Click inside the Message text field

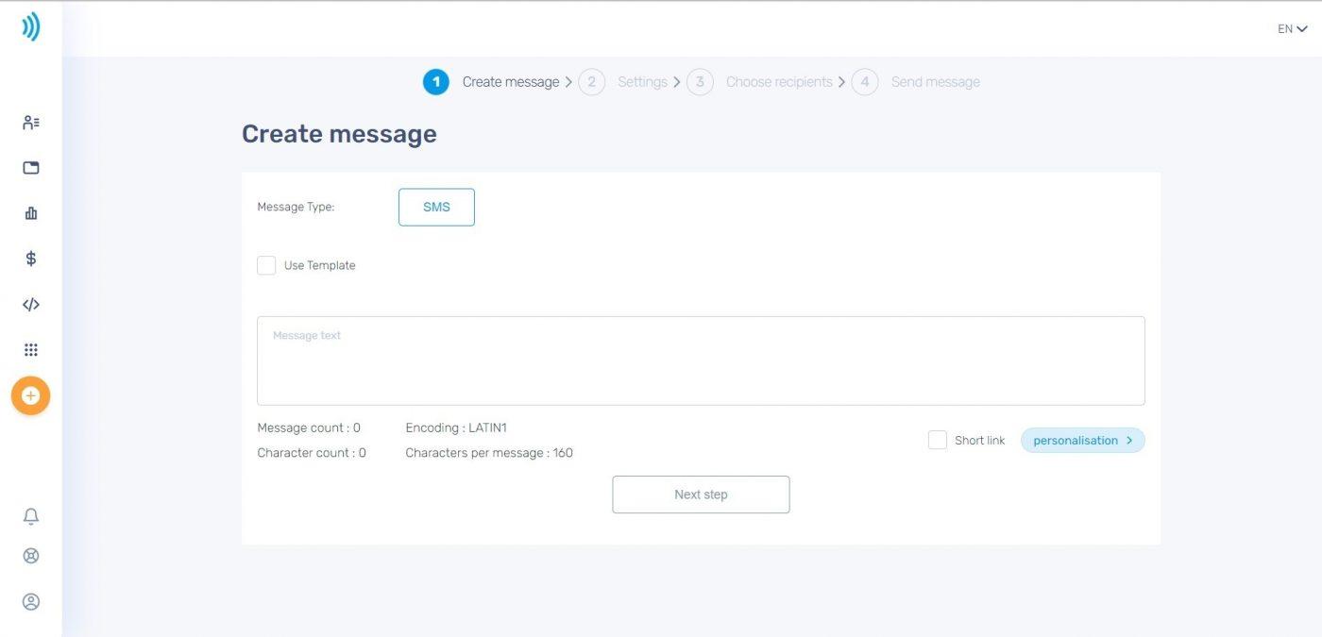coord(701,361)
